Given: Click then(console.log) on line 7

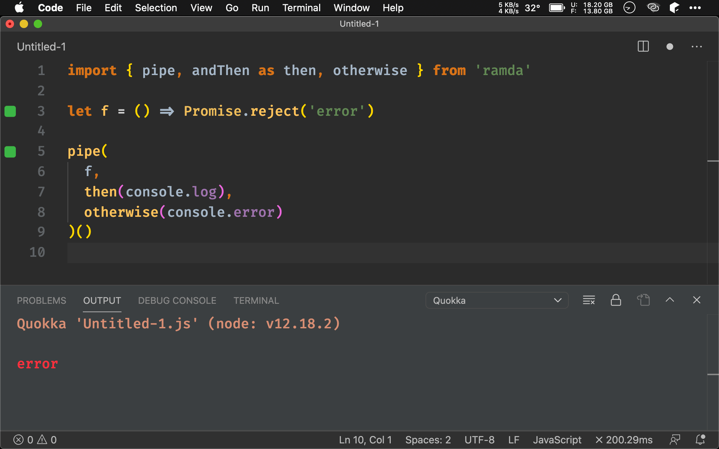Looking at the screenshot, I should coord(154,192).
